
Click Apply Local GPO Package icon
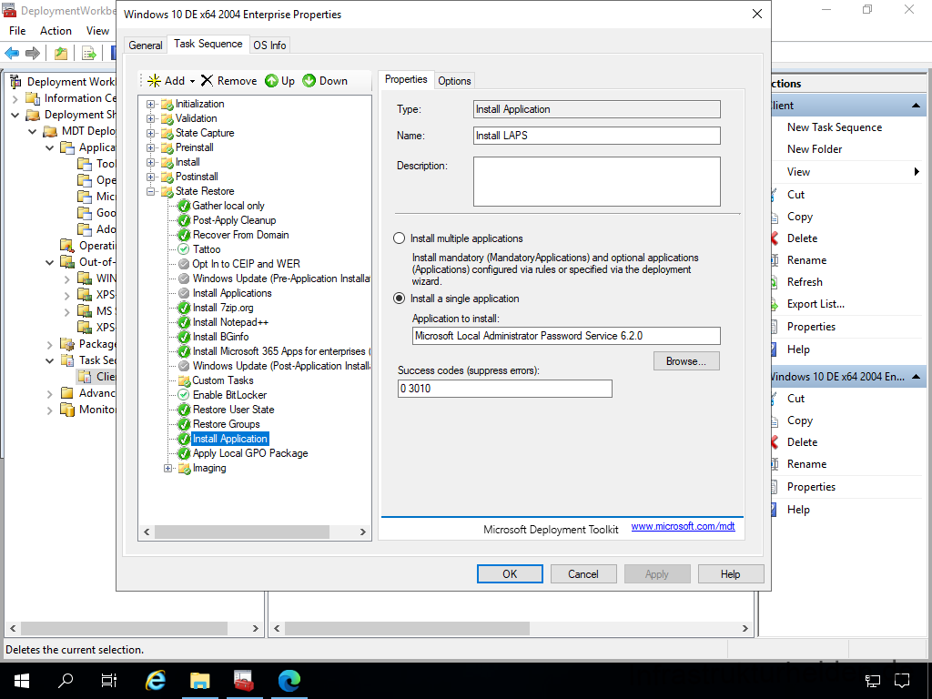tap(184, 453)
